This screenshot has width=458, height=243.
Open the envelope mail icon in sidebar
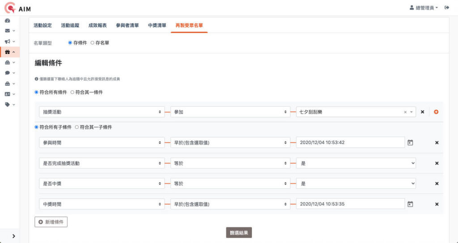[7, 31]
